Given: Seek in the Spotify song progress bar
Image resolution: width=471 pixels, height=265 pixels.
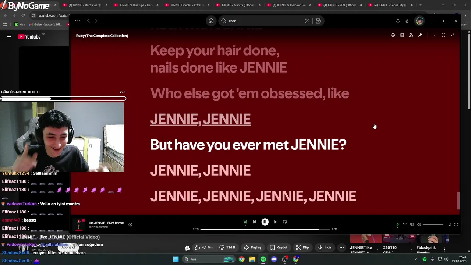Looking at the screenshot, I should [265, 229].
